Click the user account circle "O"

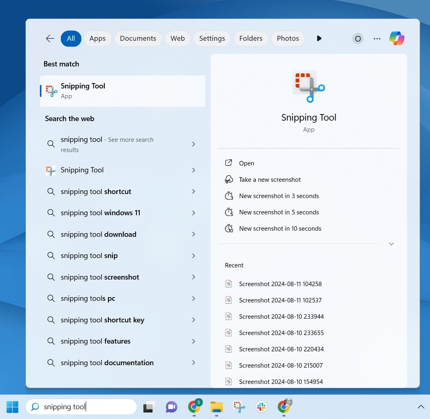[x=358, y=39]
